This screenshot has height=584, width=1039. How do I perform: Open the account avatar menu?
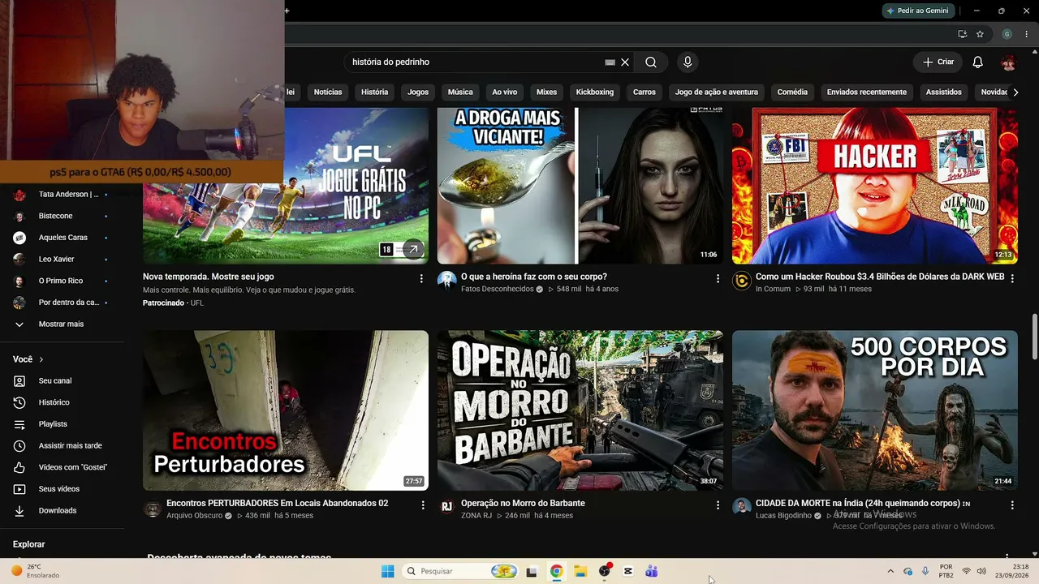point(1008,62)
